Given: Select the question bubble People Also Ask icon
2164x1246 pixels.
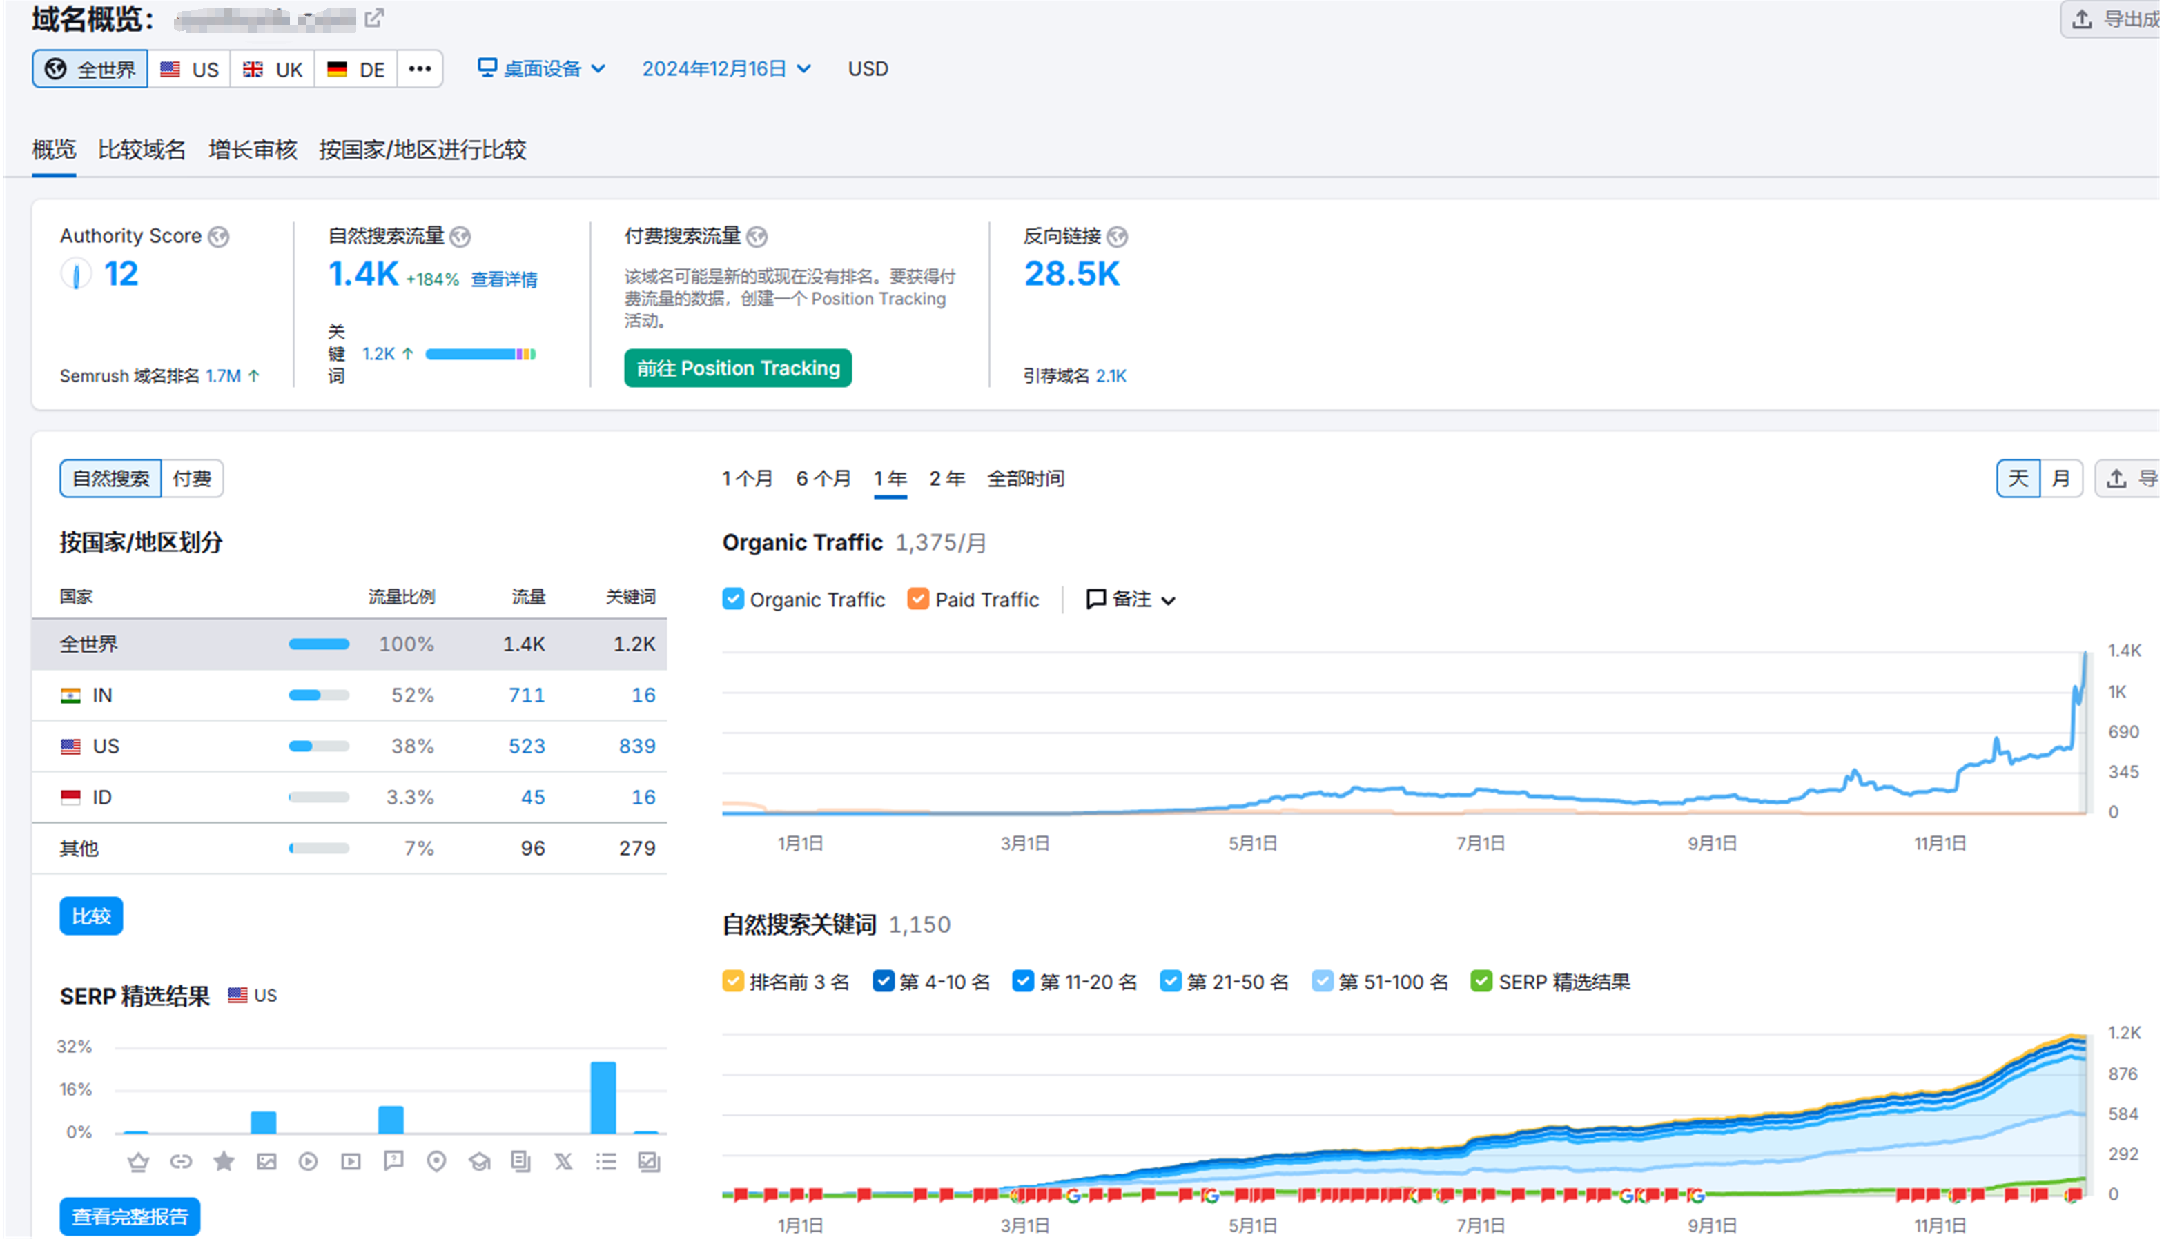Looking at the screenshot, I should point(393,1162).
